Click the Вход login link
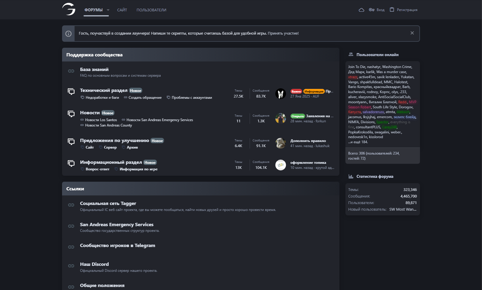Image resolution: width=482 pixels, height=290 pixels. point(380,10)
